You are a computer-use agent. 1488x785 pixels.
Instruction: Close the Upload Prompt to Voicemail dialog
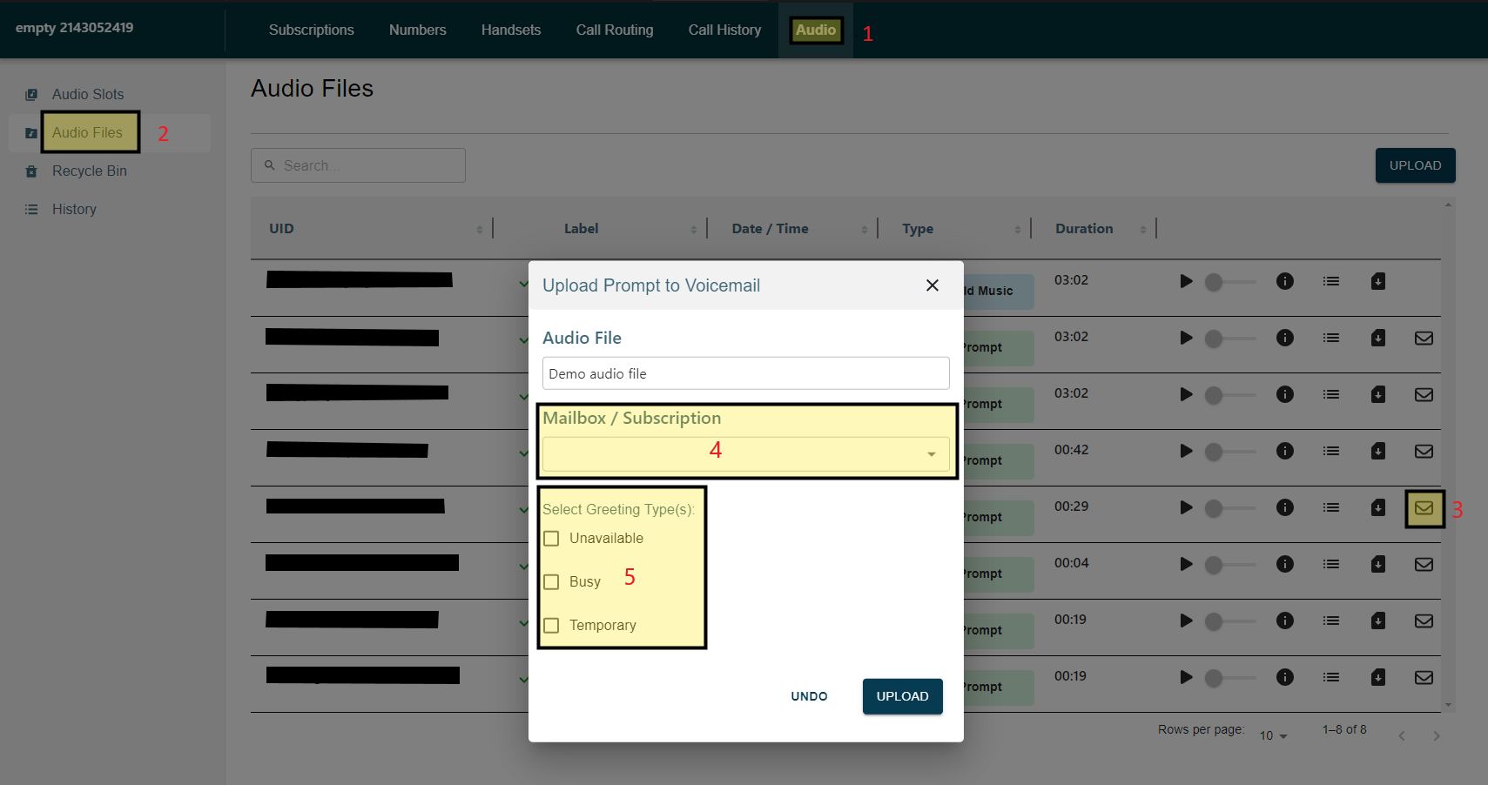[932, 285]
